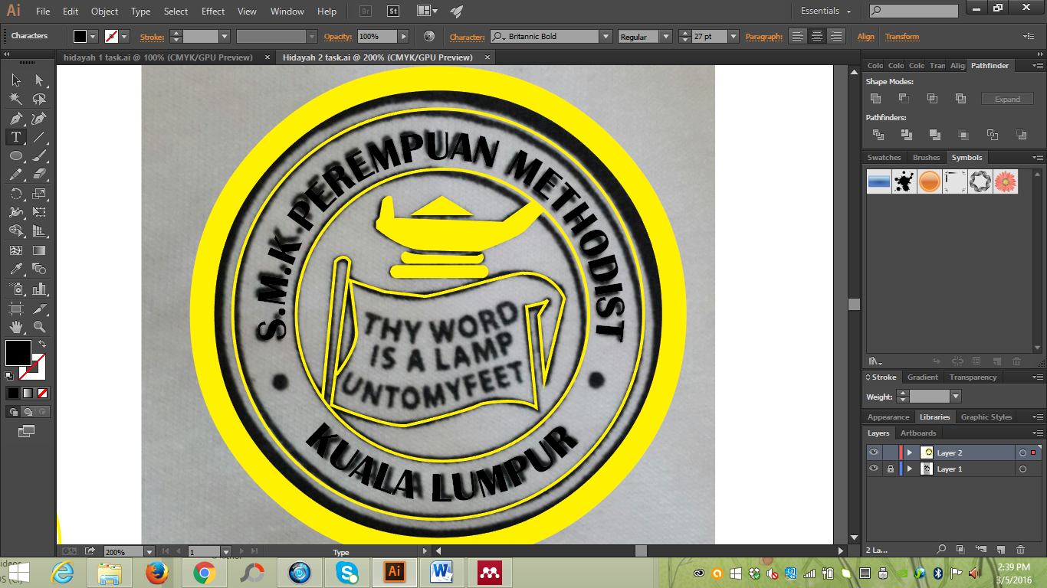1047x588 pixels.
Task: Expand Layer 2 contents
Action: point(910,452)
